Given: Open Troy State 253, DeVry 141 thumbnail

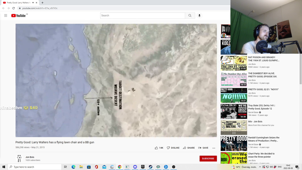Looking at the screenshot, I should click(234, 111).
